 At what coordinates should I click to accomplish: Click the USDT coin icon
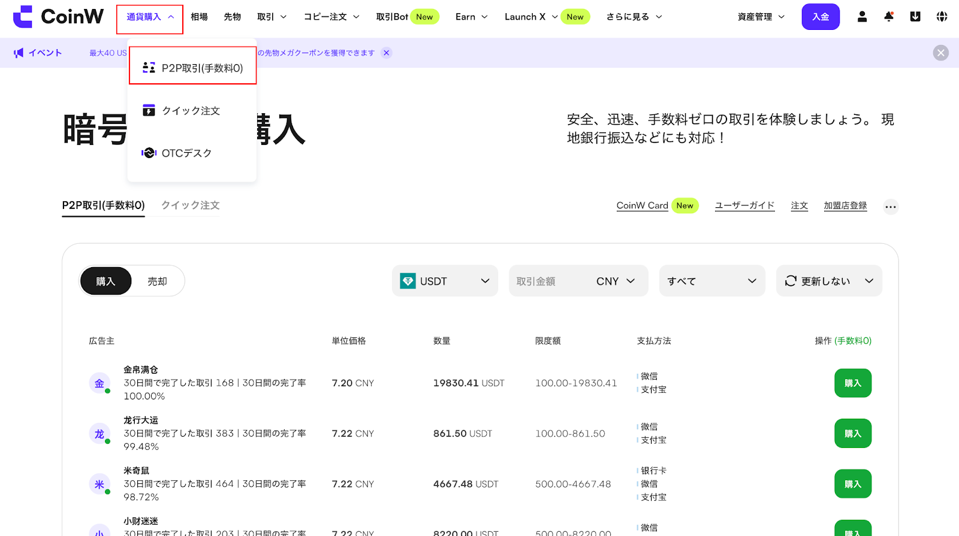pos(408,281)
